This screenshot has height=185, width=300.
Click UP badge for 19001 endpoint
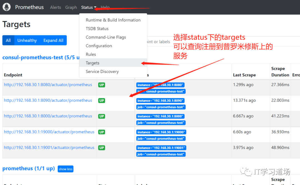pyautogui.click(x=102, y=148)
